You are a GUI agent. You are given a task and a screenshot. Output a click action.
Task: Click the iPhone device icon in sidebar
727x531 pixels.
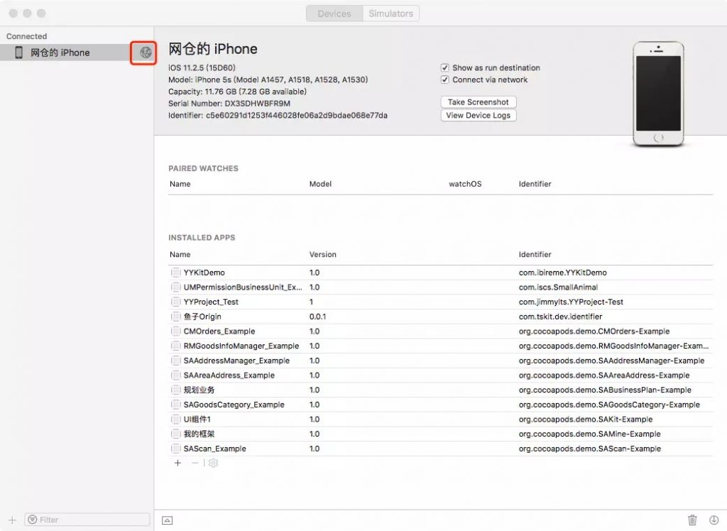point(18,53)
